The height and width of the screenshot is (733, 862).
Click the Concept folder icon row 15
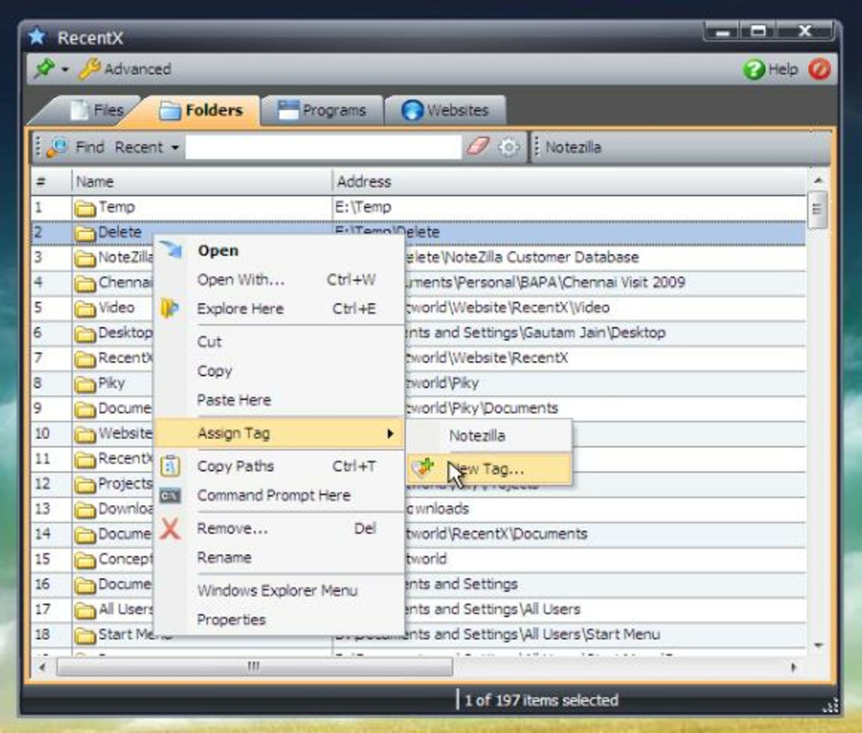point(85,560)
